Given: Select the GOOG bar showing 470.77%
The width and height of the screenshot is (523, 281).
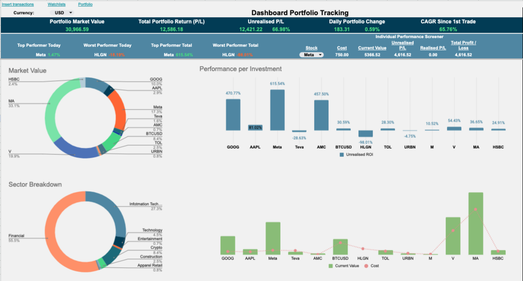Looking at the screenshot, I should tap(233, 115).
